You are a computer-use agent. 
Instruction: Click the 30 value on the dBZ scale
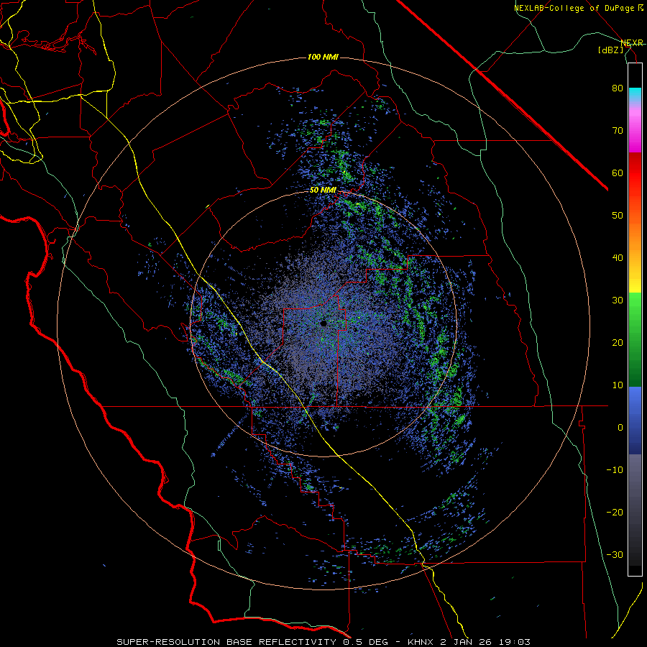pyautogui.click(x=618, y=300)
